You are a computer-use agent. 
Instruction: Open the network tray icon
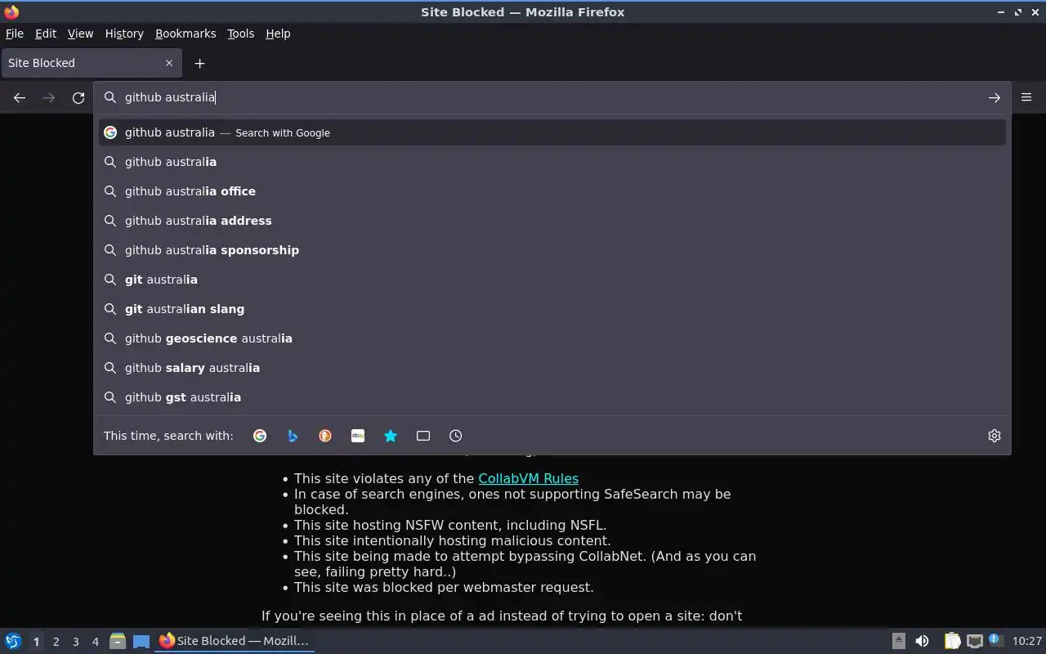974,641
